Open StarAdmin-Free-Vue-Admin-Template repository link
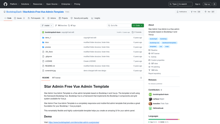Image resolution: width=220 pixels, height=124 pixels. [x=43, y=12]
